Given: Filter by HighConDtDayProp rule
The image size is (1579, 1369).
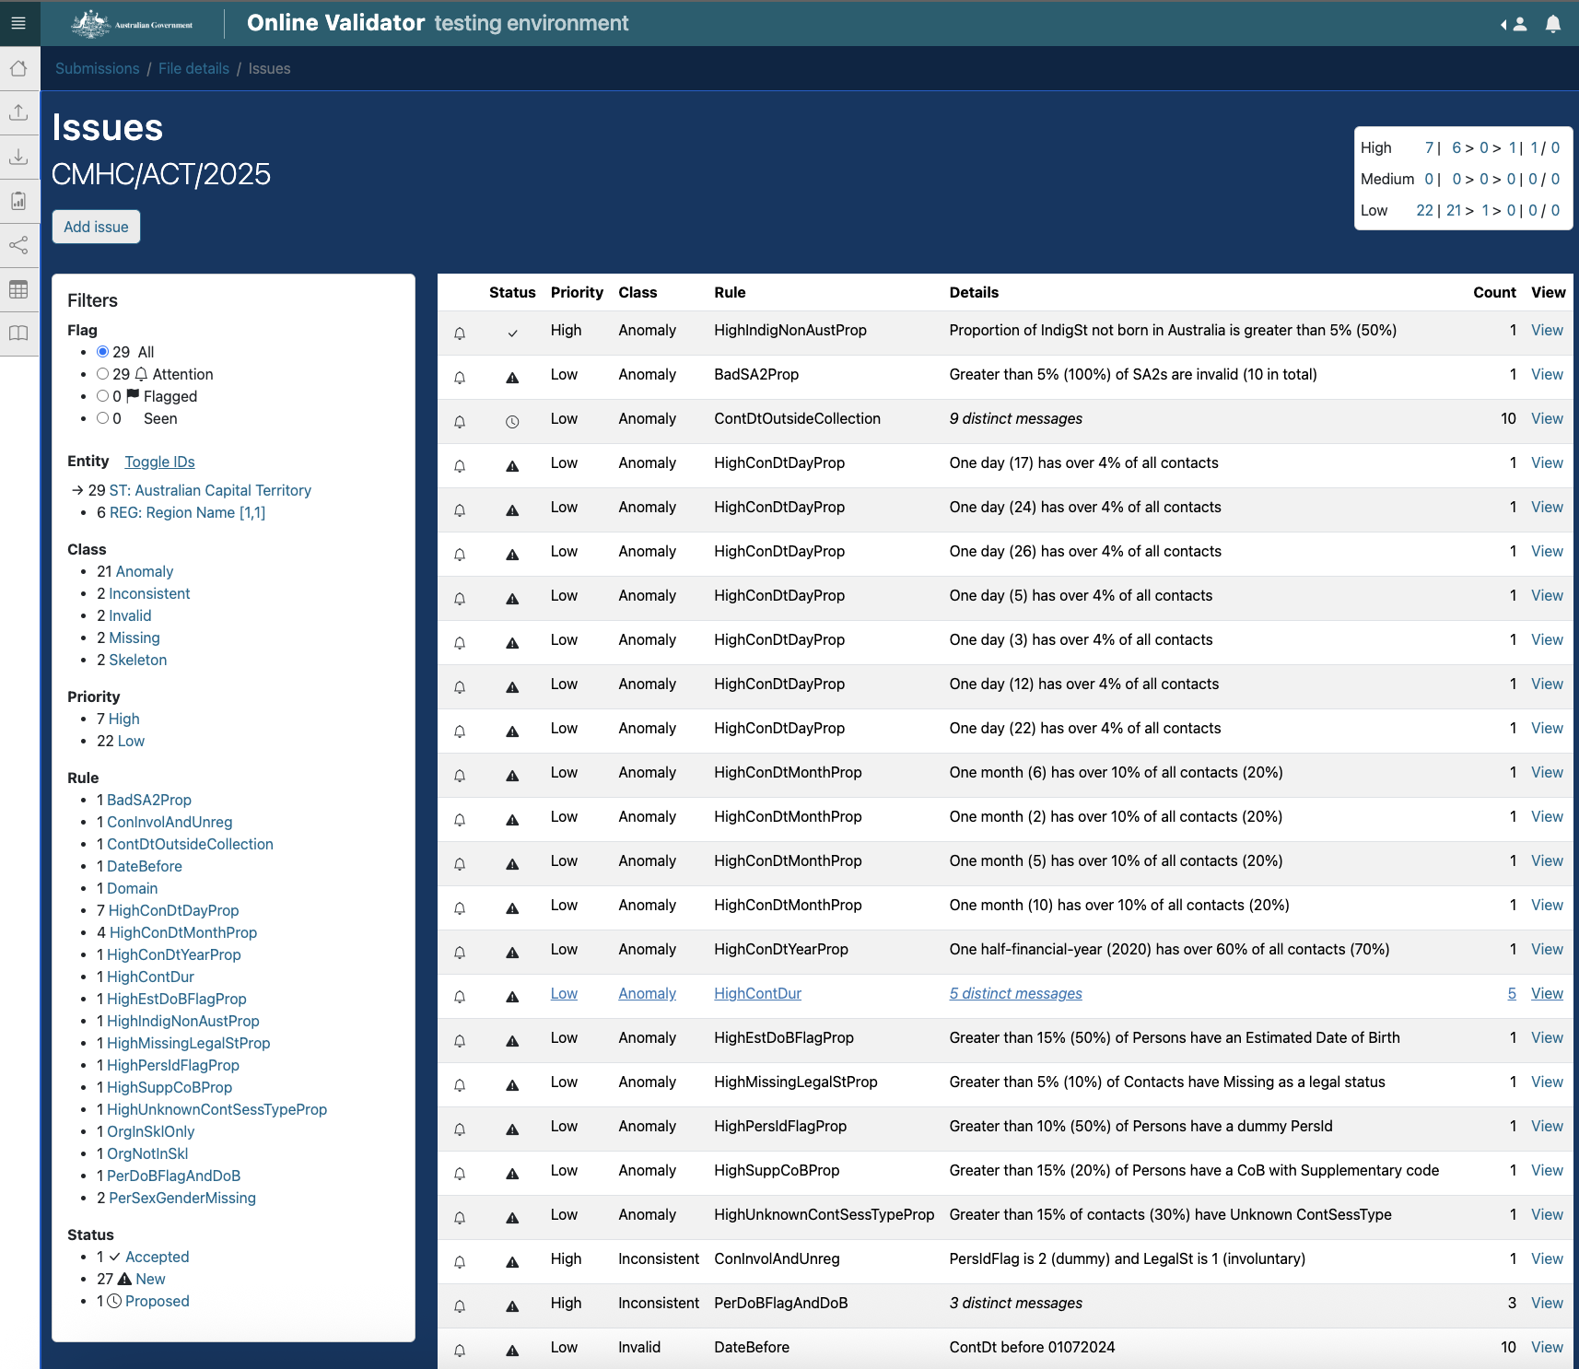Looking at the screenshot, I should pyautogui.click(x=173, y=910).
